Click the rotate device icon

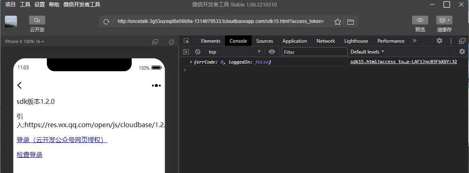pos(171,42)
